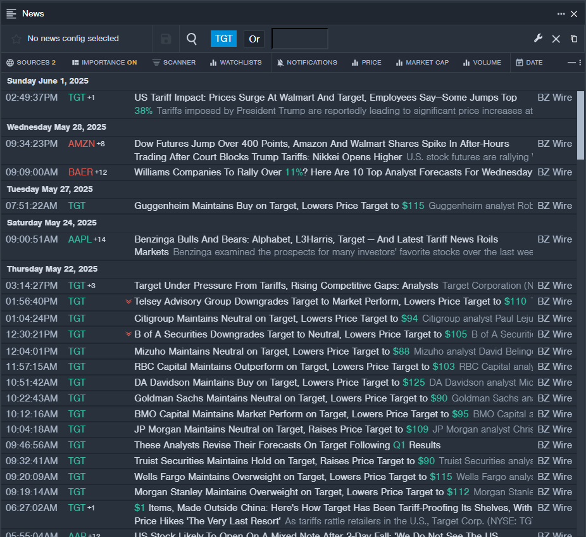Click BZ Wire source on Dow Futures row

554,144
